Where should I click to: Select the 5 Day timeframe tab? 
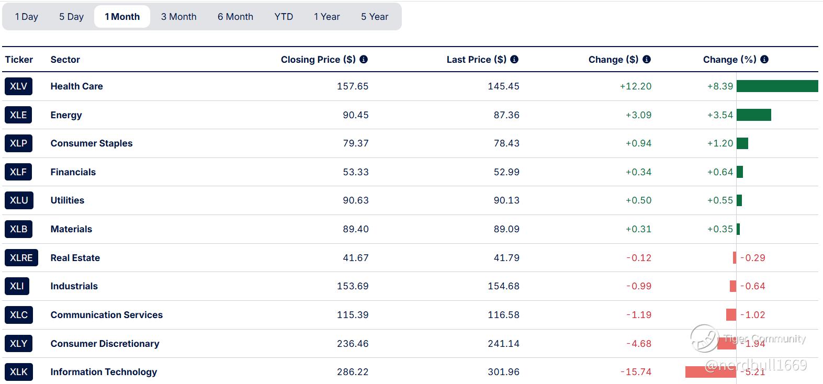[x=71, y=17]
